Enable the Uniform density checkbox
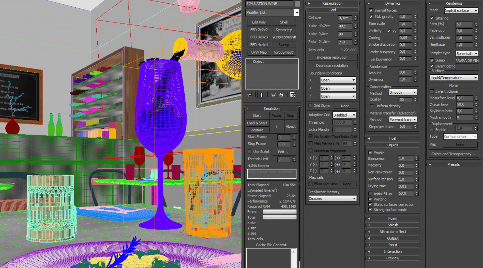Image resolution: width=483 pixels, height=268 pixels. click(372, 106)
